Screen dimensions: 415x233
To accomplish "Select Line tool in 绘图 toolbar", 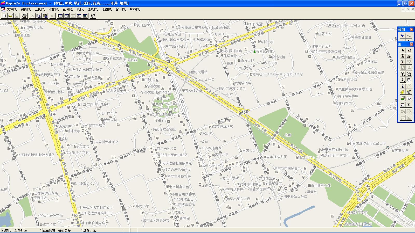I will (x=409, y=36).
